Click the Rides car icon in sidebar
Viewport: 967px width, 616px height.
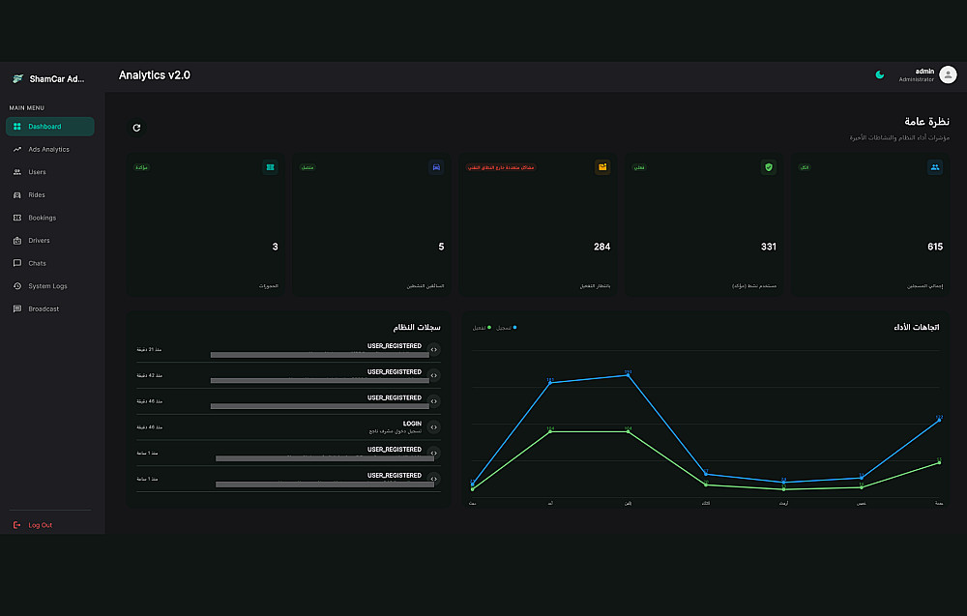click(17, 194)
